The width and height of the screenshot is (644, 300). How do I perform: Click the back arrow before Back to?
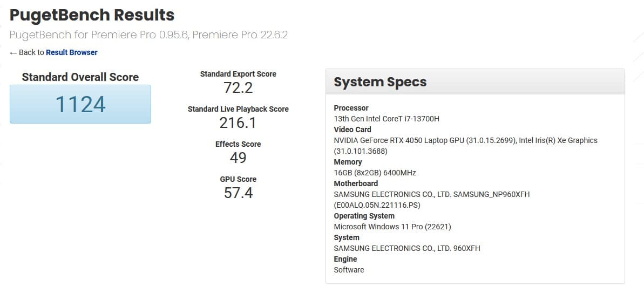[13, 52]
